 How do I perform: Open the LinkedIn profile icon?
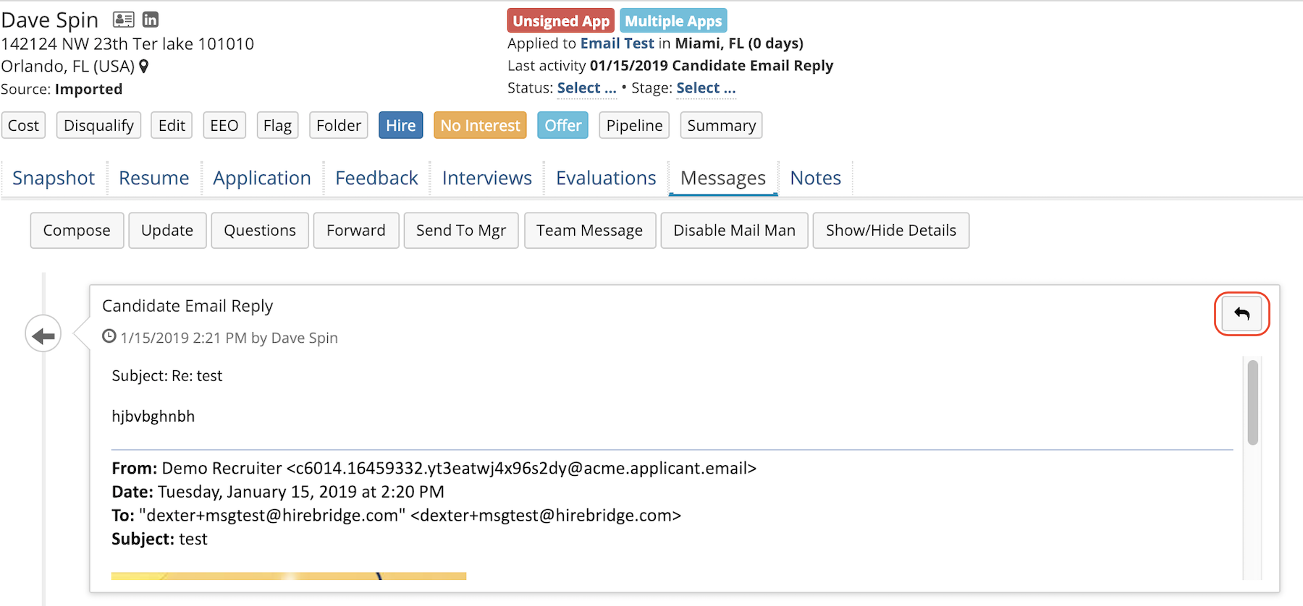[x=151, y=20]
